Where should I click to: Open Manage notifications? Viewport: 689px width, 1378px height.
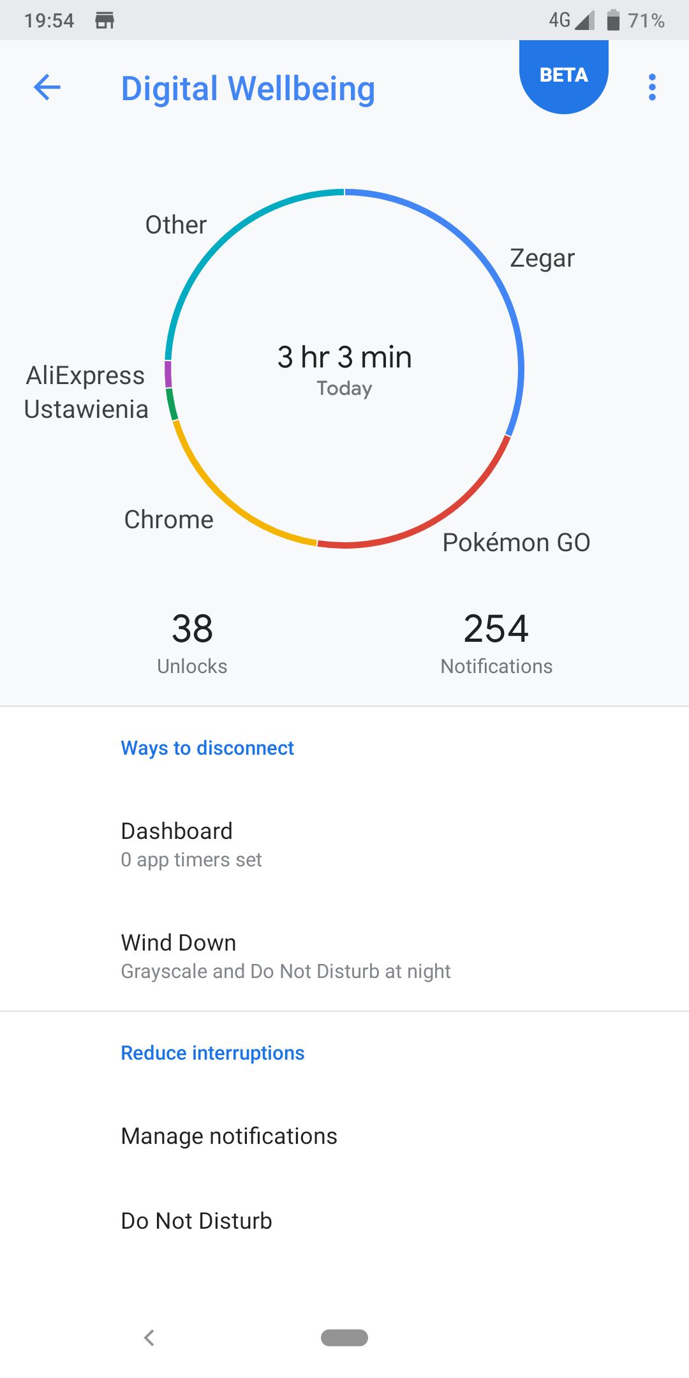(344, 1136)
